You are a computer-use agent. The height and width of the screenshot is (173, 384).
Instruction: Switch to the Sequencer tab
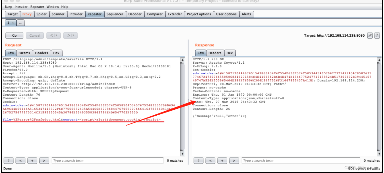[x=115, y=14]
